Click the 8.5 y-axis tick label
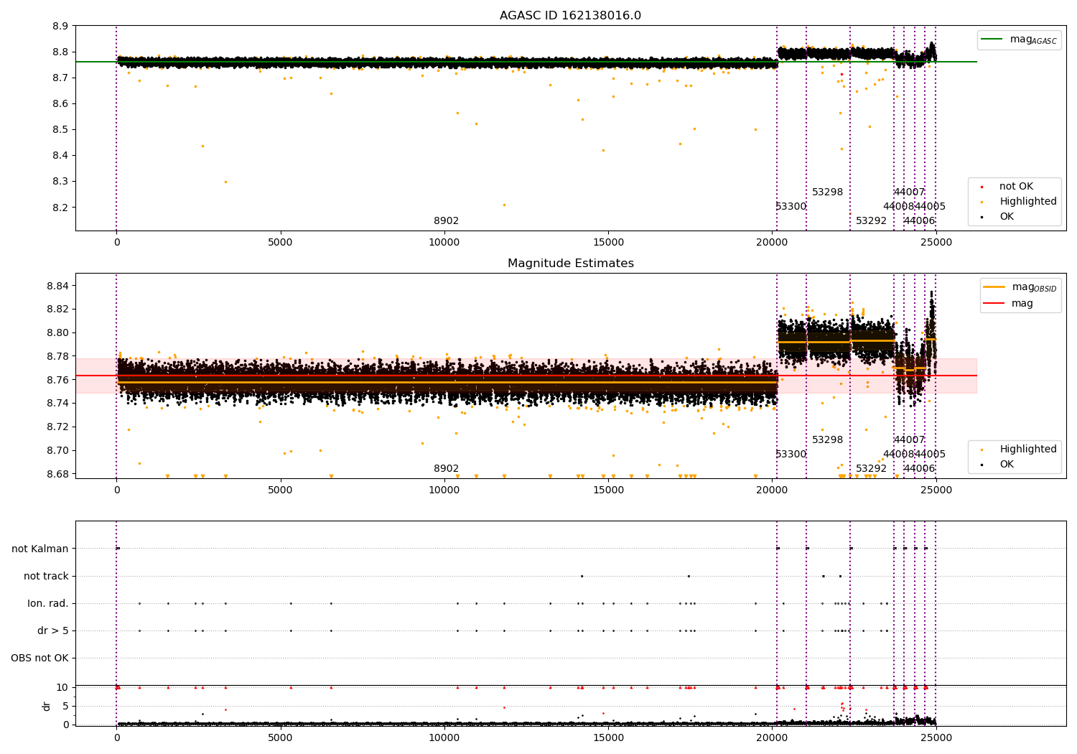Screen dimensions: 1077x754 coord(60,130)
